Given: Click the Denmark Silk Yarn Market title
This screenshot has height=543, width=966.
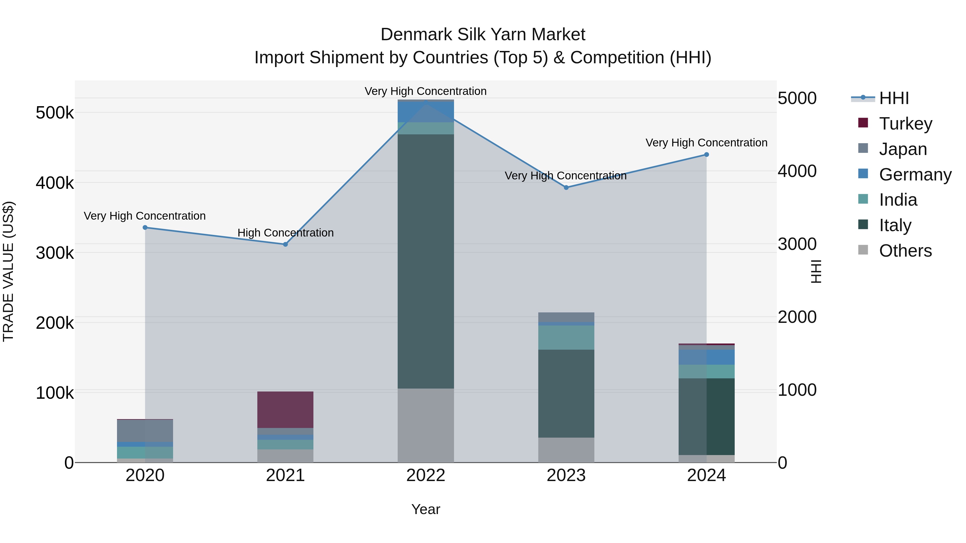Looking at the screenshot, I should click(483, 35).
